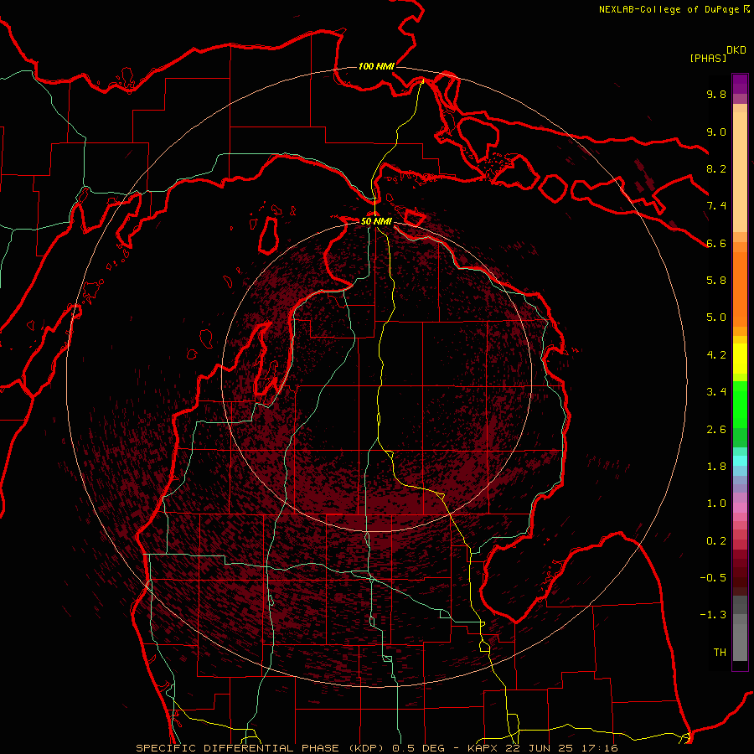Pick the pink segment of color bar
The width and height of the screenshot is (754, 754).
click(740, 508)
